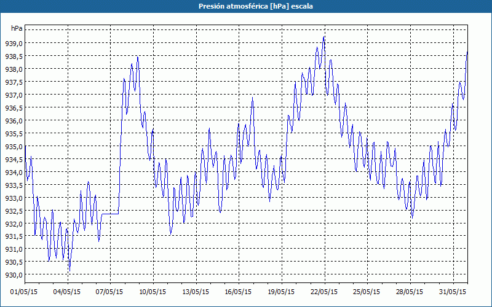492x307 pixels.
Task: Click the chart title 'Presión atmosférica [hPa] escala'
Action: coord(256,6)
